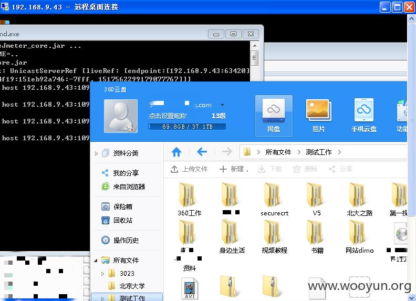The height and width of the screenshot is (301, 416).
Task: Select the 视频教程 folder
Action: 274,236
